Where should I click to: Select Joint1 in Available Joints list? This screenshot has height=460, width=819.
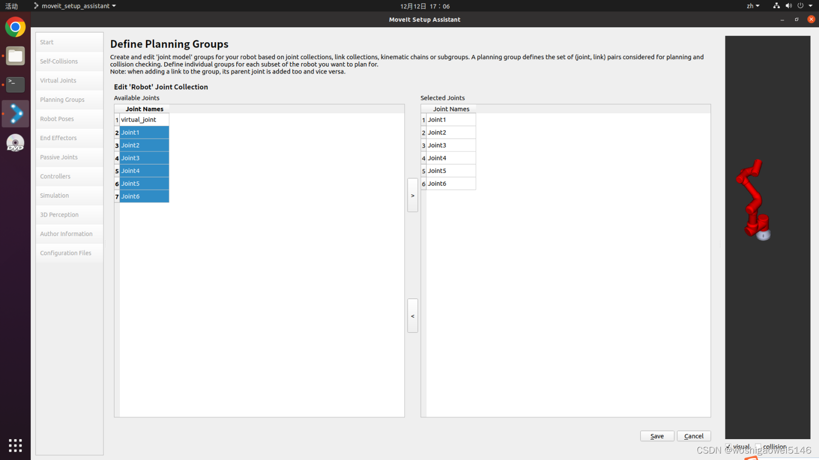click(144, 133)
